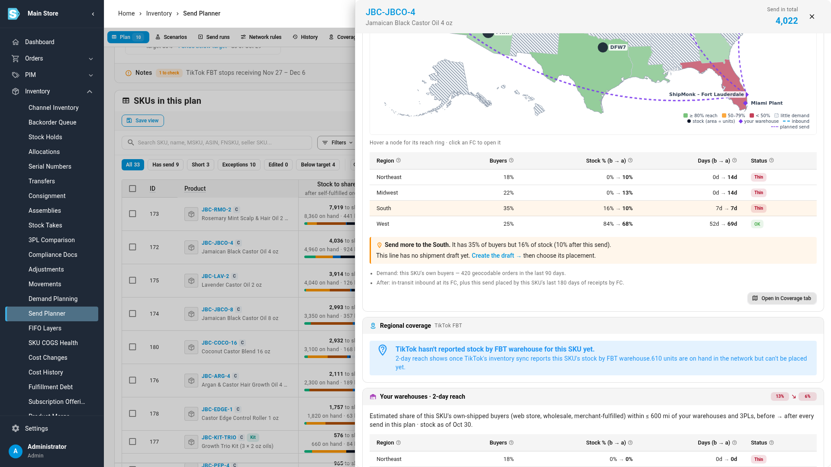Click the search magnifier icon
This screenshot has height=467, width=831.
(131, 142)
